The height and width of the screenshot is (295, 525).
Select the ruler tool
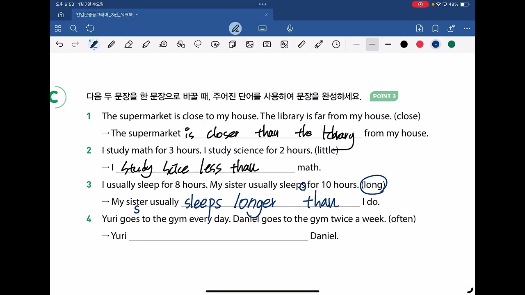coord(301,44)
